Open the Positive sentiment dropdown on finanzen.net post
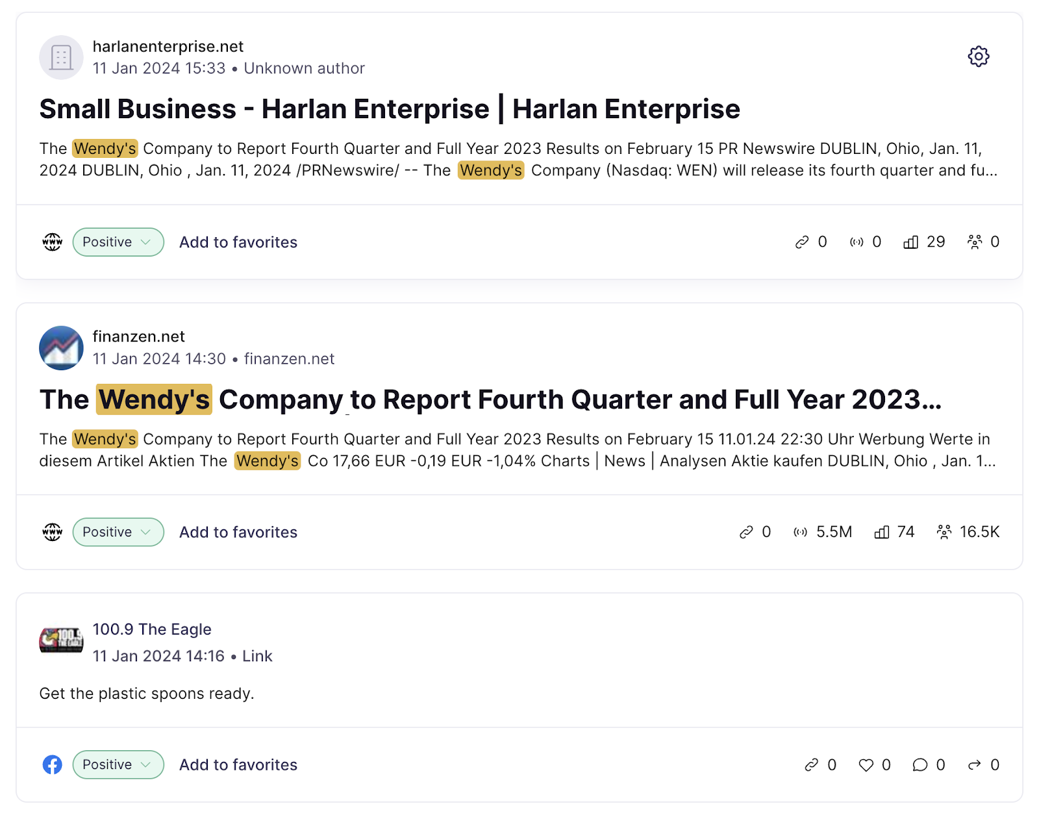The height and width of the screenshot is (821, 1039). (118, 531)
